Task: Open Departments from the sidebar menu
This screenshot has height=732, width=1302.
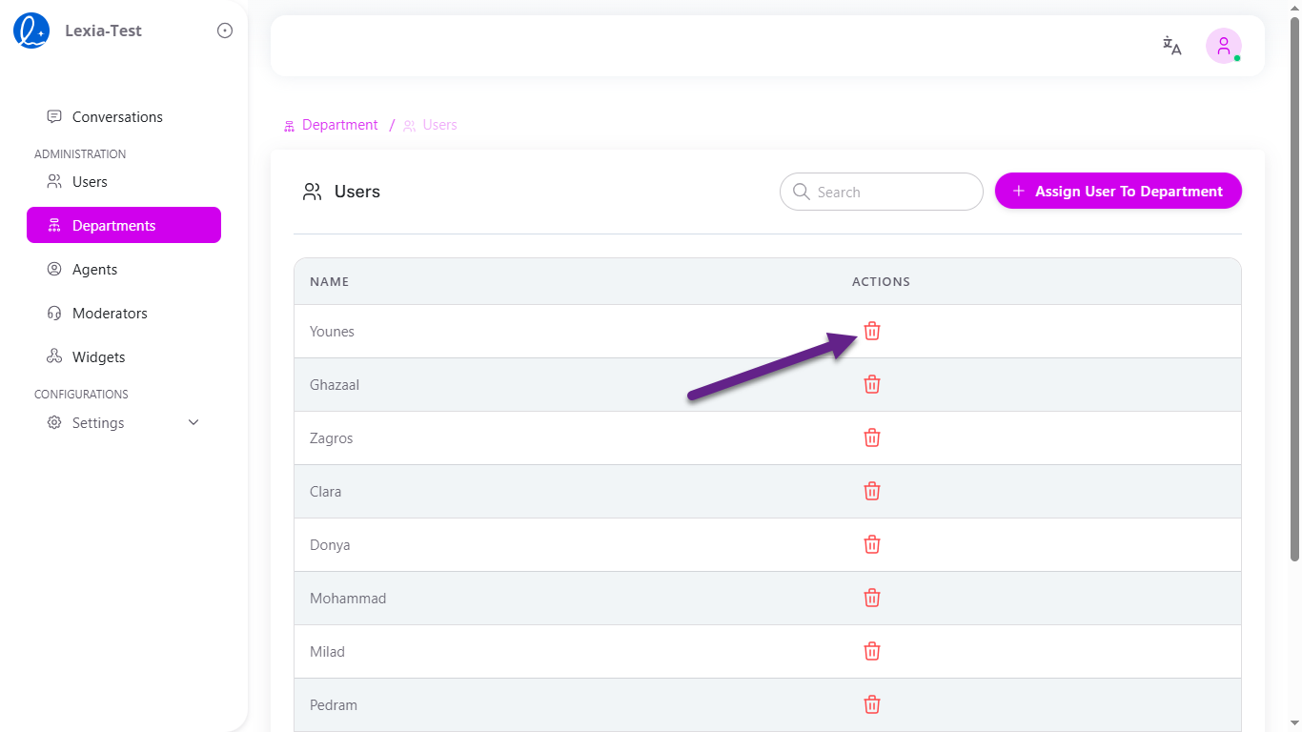Action: (x=113, y=225)
